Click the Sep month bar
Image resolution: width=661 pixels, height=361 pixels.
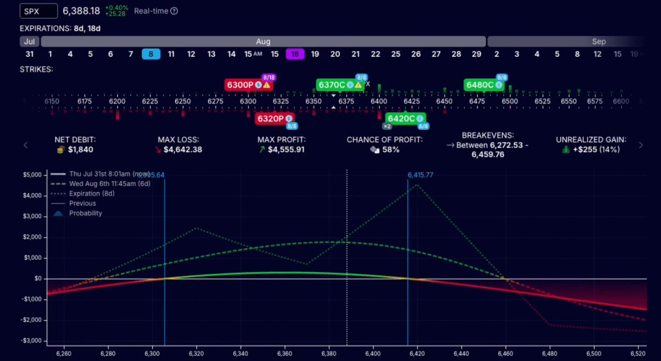pyautogui.click(x=567, y=42)
